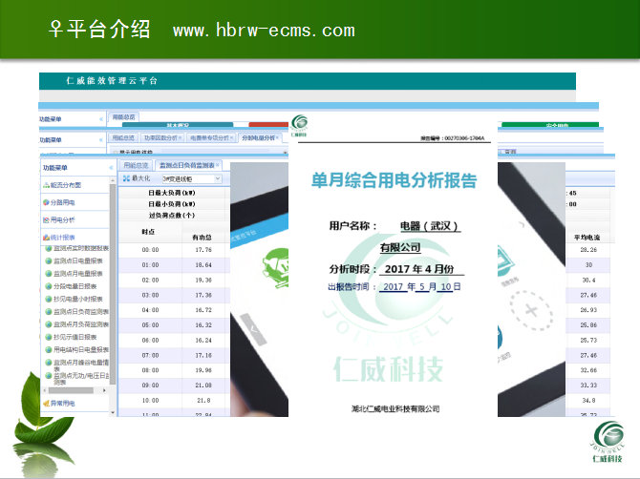
Task: Open the 监测点实时数据报表 report
Action: pos(81,248)
